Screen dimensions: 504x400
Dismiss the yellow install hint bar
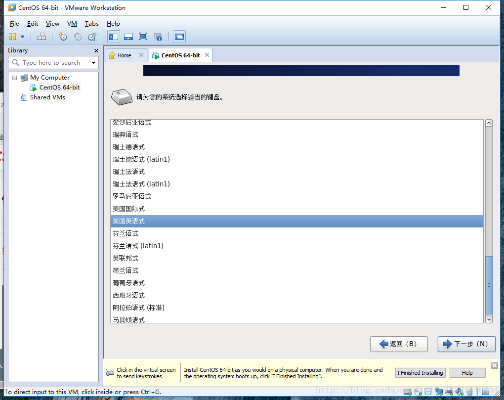[494, 365]
